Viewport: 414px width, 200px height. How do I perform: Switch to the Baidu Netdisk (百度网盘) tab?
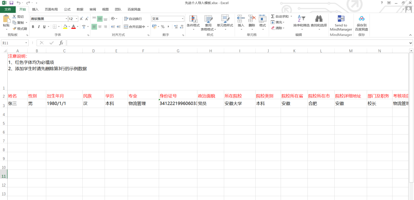coord(134,9)
